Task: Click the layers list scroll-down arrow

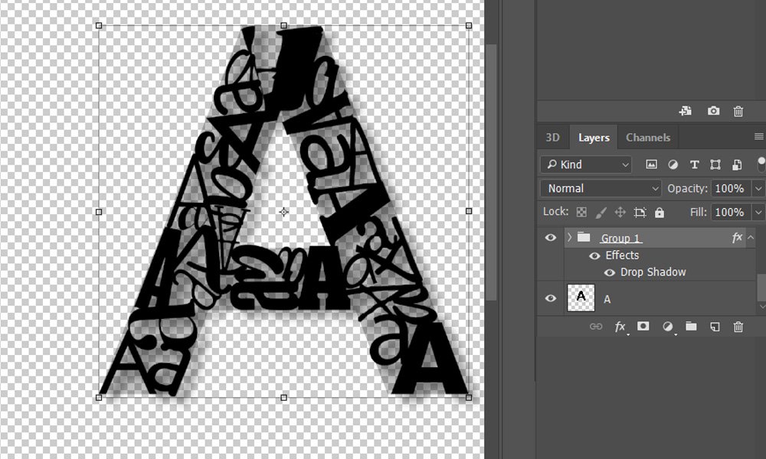Action: point(761,306)
